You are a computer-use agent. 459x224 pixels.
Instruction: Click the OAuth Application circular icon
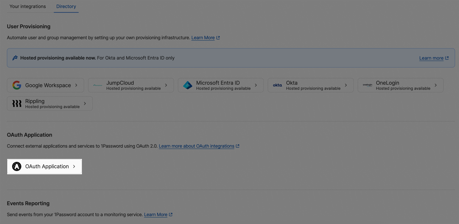coord(17,166)
